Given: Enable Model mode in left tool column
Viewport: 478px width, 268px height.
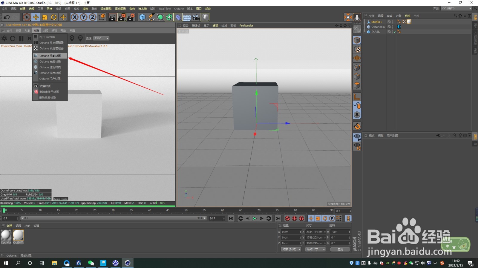Looking at the screenshot, I should pos(357,40).
